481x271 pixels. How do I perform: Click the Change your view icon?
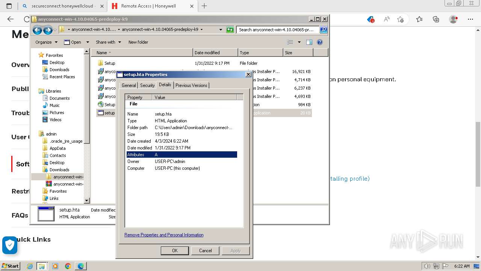(x=290, y=42)
